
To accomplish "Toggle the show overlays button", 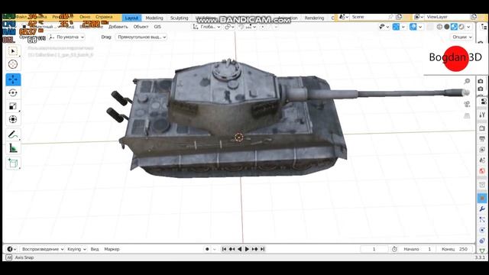I will (x=413, y=27).
